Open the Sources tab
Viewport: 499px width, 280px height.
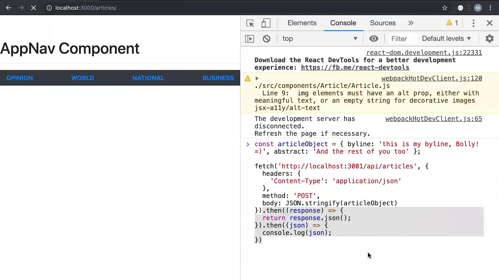(383, 23)
